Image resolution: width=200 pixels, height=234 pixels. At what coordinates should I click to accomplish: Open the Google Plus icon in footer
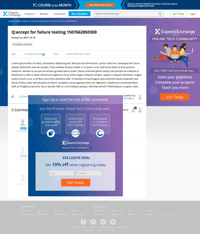93,222
